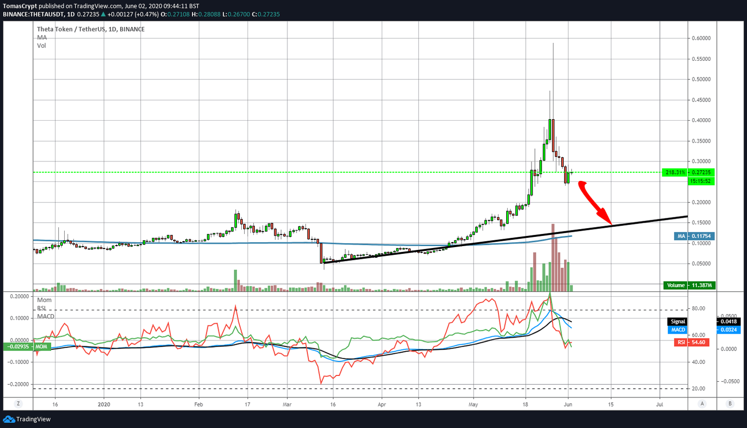Click the 80.00 RSI axis label
The width and height of the screenshot is (747, 428).
pyautogui.click(x=698, y=308)
